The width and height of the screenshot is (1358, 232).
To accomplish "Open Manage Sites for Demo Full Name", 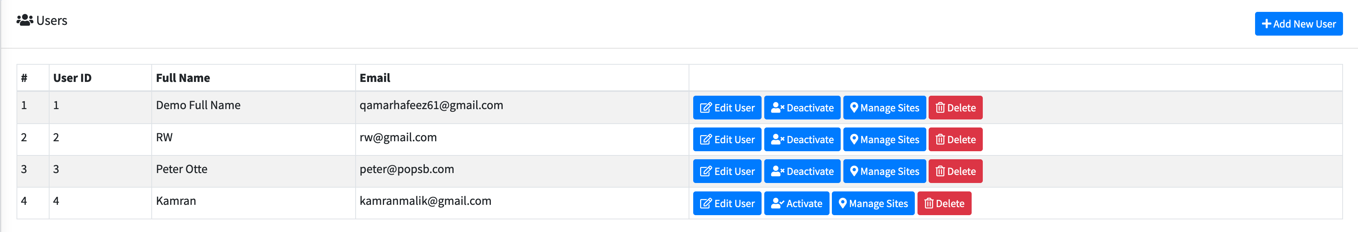I will [884, 108].
